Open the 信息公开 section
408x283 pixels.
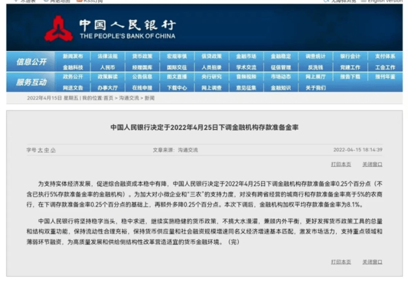(31, 62)
